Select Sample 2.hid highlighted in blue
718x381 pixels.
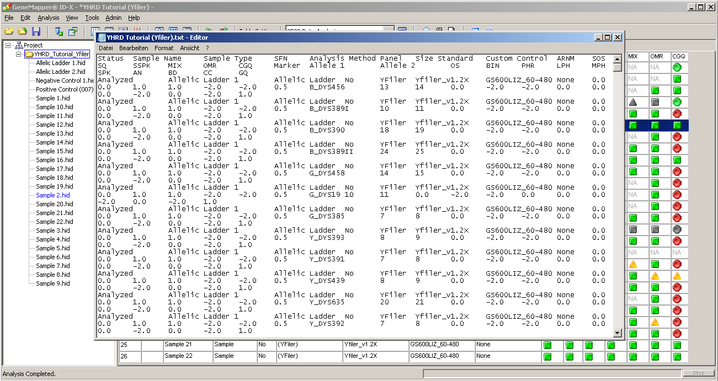click(x=53, y=195)
